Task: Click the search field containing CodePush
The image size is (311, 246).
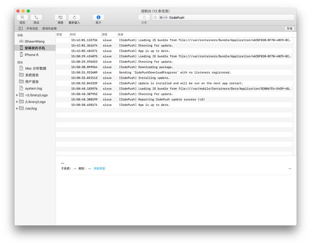Action: point(223,18)
